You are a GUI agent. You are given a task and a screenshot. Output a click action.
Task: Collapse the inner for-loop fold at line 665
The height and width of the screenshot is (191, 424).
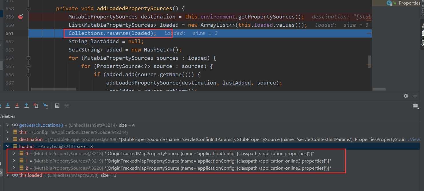click(x=28, y=66)
